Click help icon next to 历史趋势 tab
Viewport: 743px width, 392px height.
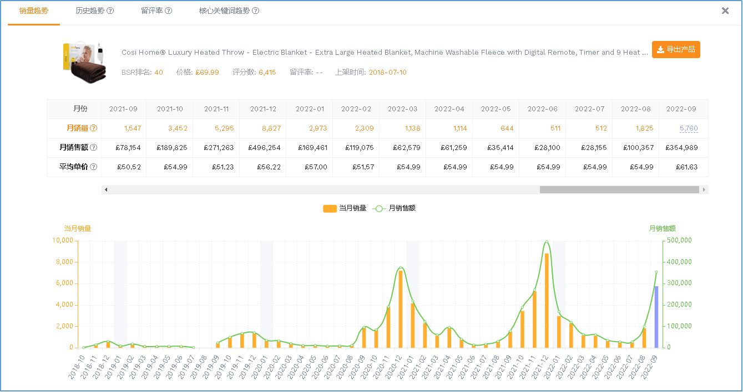click(110, 11)
